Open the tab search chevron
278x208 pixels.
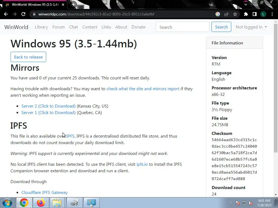(245, 5)
